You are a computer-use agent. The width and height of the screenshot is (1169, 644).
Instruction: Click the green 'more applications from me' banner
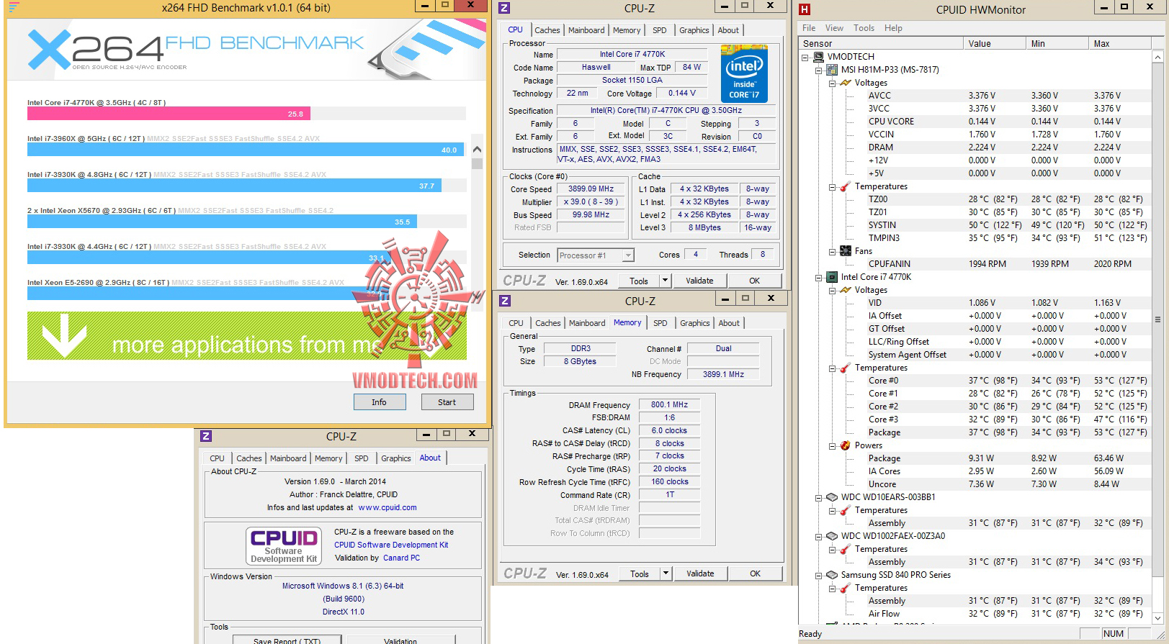[x=247, y=336]
